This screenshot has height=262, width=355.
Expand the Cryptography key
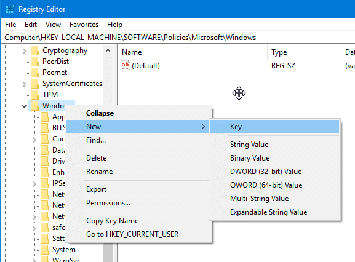point(24,51)
